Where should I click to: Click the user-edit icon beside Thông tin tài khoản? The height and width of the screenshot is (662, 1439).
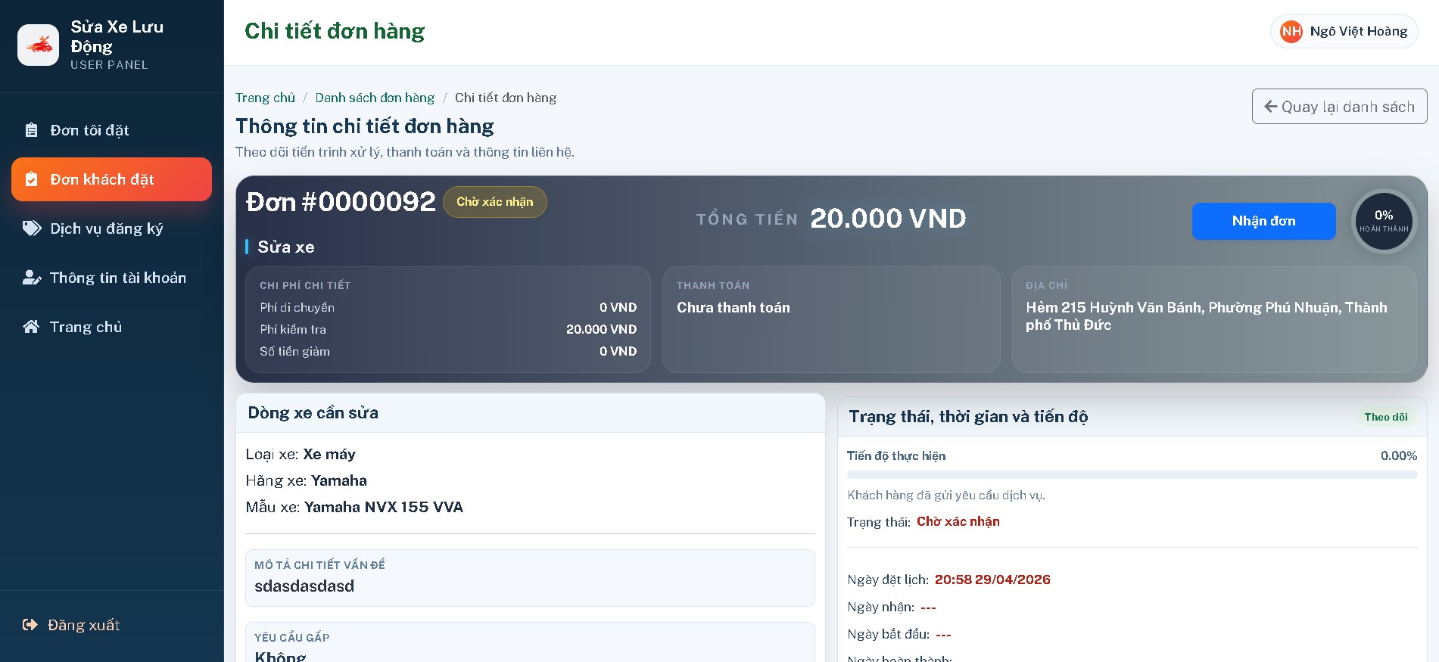(32, 278)
